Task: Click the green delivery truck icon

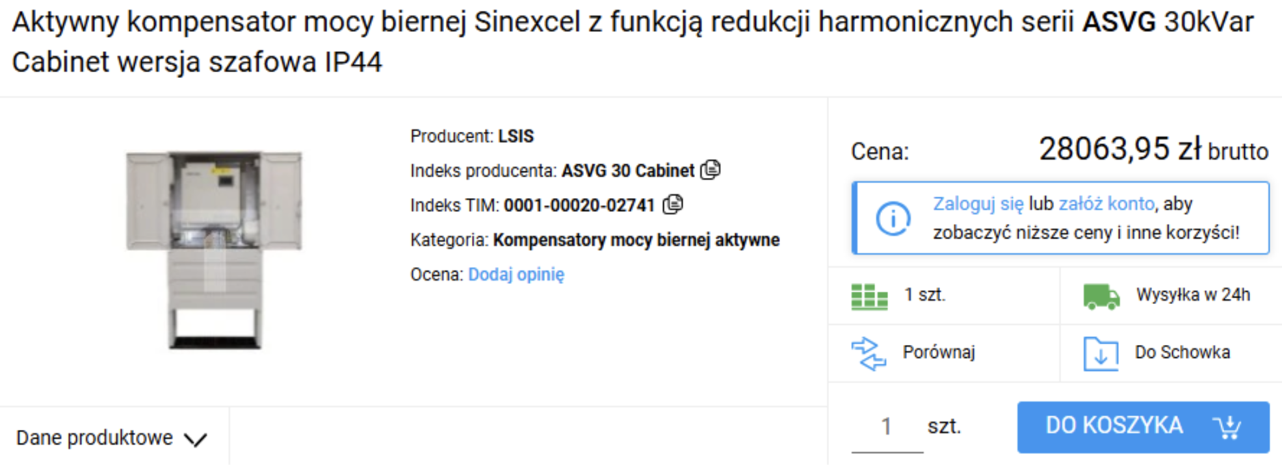Action: (x=1101, y=296)
